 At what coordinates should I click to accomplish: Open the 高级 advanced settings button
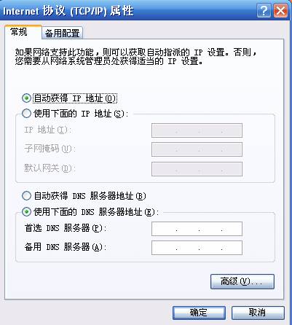coord(242,281)
